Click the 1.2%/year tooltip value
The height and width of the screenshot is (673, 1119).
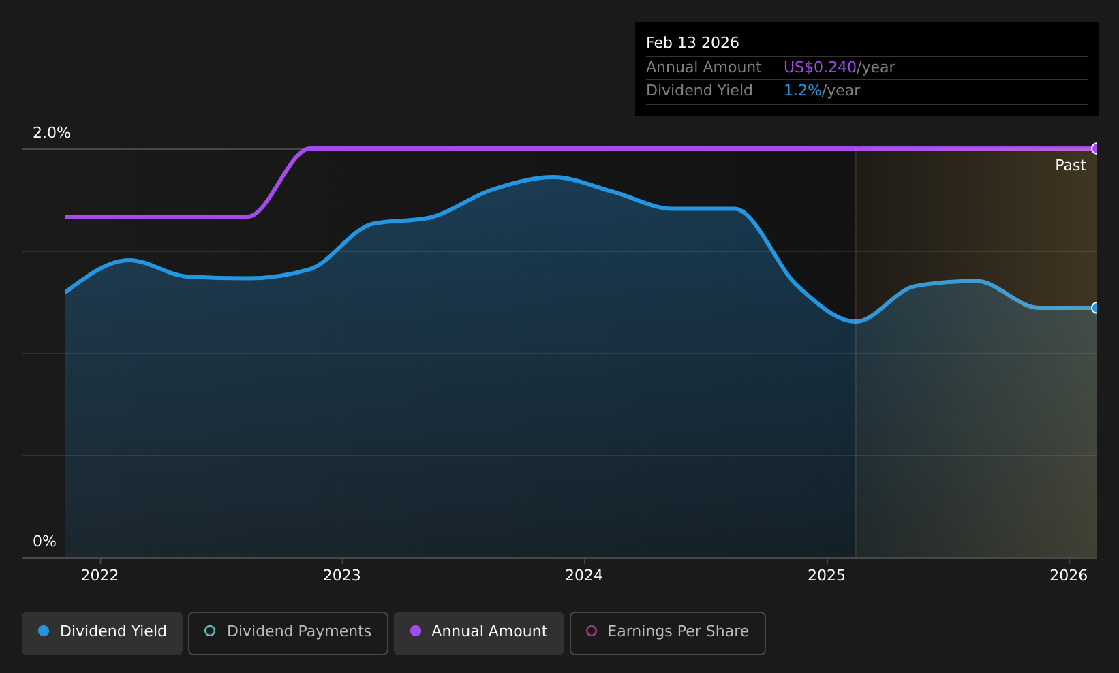[822, 91]
